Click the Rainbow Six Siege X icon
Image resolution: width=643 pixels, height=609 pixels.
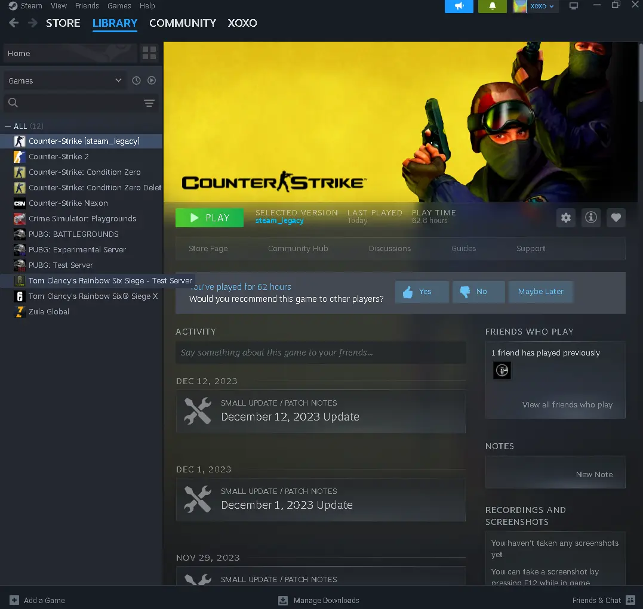(20, 296)
